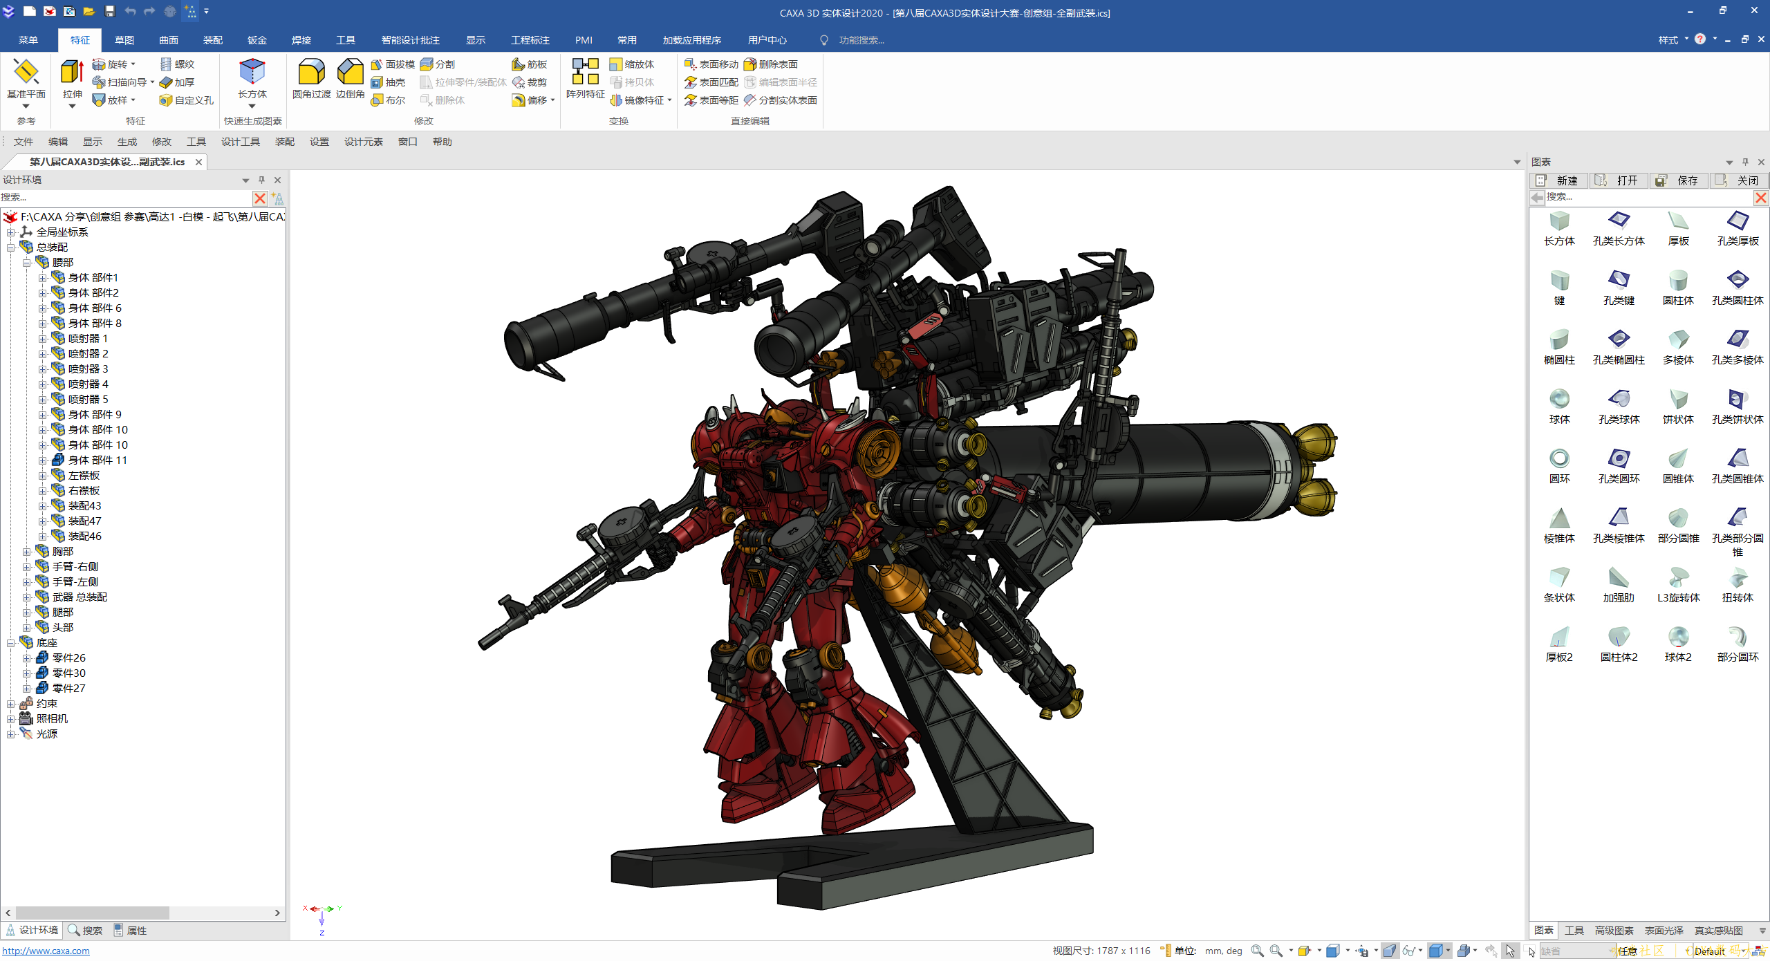Select the 裁剪 trim tool

530,82
